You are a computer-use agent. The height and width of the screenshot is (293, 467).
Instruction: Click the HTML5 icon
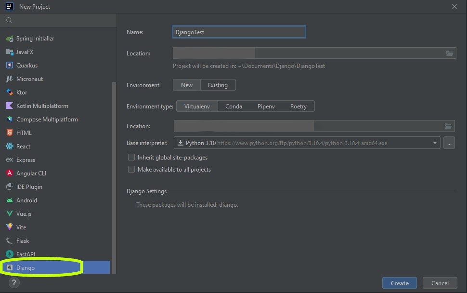point(10,133)
